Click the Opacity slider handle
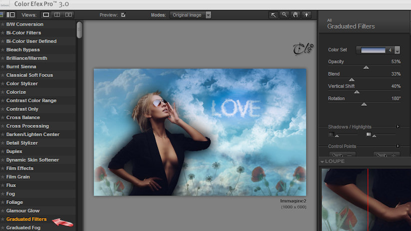Screen dimensions: 411x231 (366, 67)
